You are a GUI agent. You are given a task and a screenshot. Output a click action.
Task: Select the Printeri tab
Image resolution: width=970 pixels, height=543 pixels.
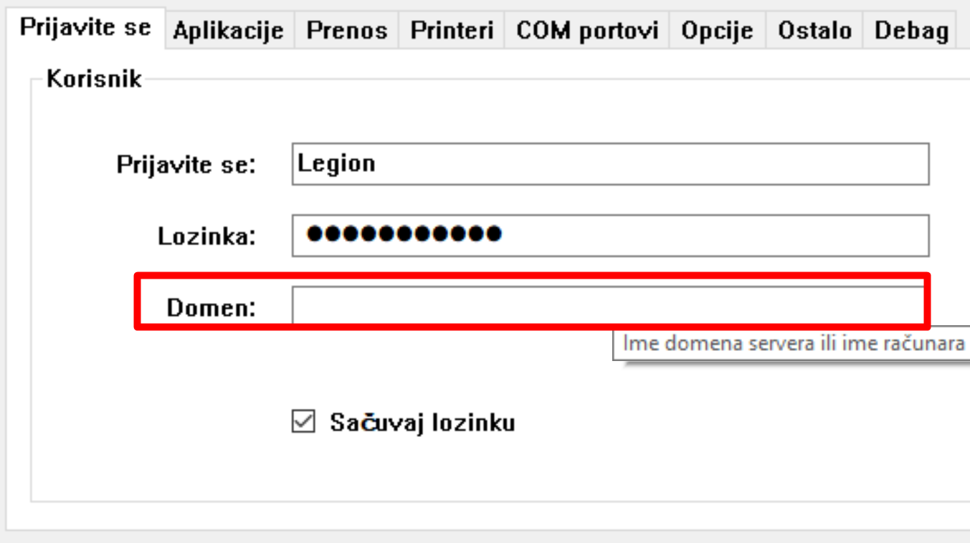point(452,31)
